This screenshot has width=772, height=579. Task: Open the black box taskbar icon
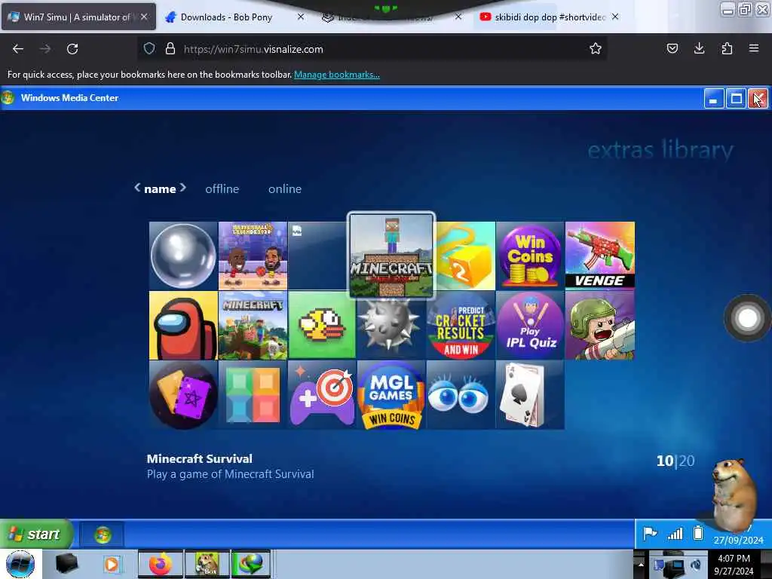[x=66, y=564]
